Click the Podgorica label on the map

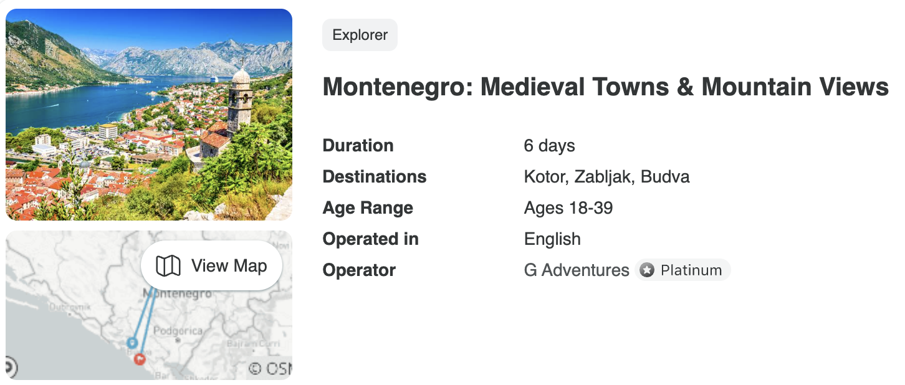coord(178,331)
